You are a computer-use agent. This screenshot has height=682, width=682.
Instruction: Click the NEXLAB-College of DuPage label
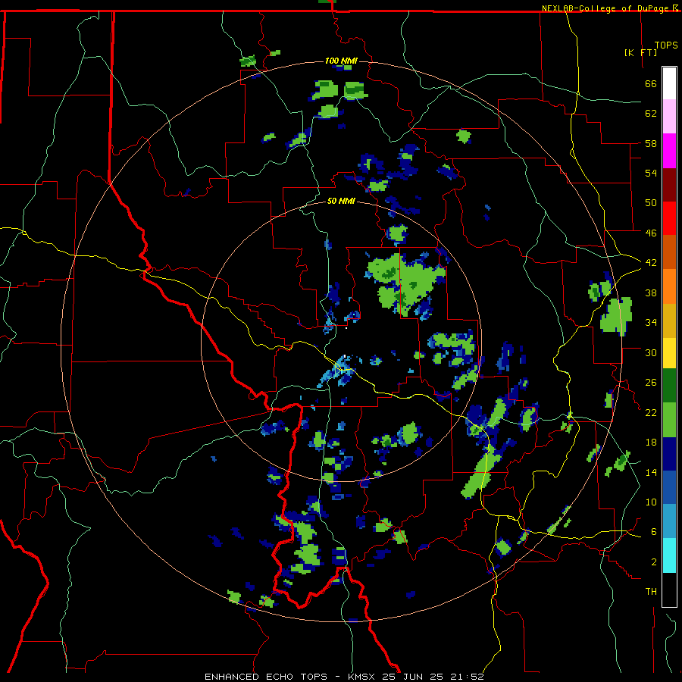pyautogui.click(x=605, y=8)
